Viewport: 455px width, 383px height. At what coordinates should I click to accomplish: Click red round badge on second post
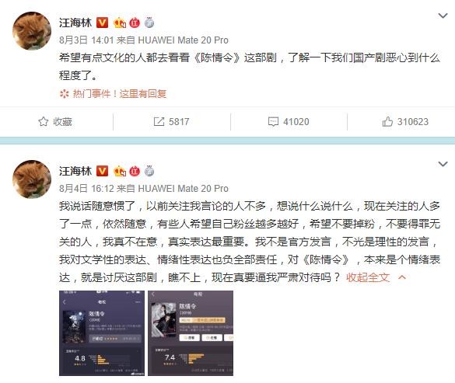click(x=135, y=171)
